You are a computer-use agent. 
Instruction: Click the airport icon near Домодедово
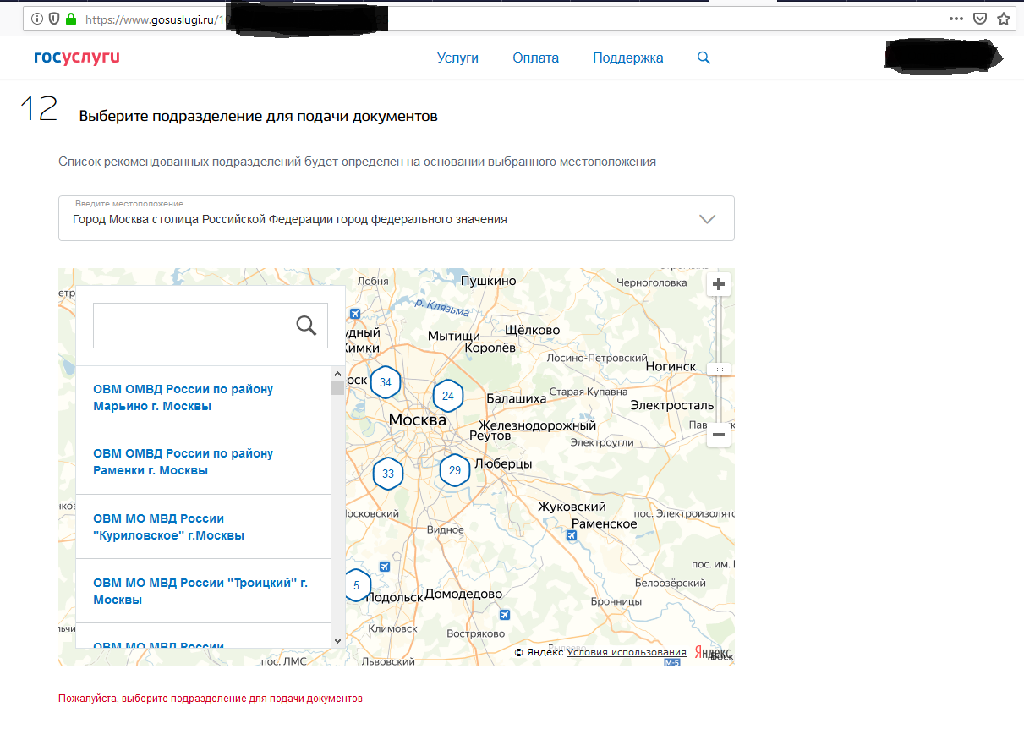505,615
